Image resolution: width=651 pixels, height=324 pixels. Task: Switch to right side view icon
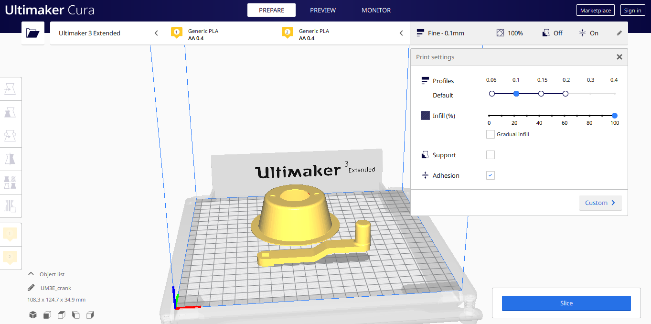[90, 315]
